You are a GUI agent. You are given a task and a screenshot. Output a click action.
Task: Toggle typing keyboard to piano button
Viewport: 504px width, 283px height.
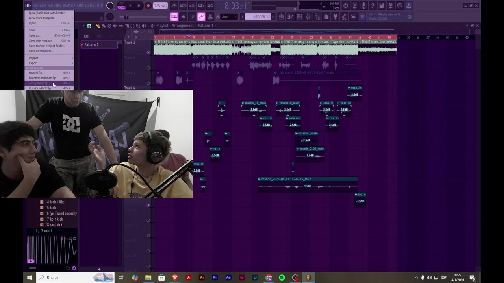174,17
